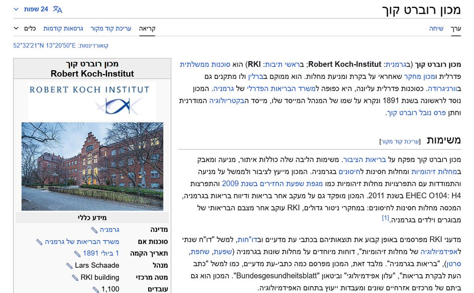474x293 pixels.
Task: Edit the RKI building headquarters pencil icon
Action: pyautogui.click(x=75, y=278)
